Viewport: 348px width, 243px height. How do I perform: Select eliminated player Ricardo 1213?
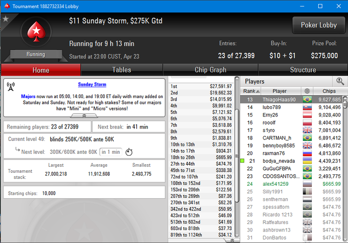292,215
